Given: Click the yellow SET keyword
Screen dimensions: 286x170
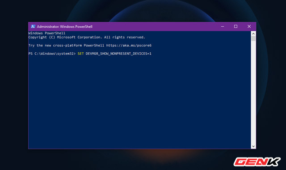Looking at the screenshot, I should tap(80, 54).
